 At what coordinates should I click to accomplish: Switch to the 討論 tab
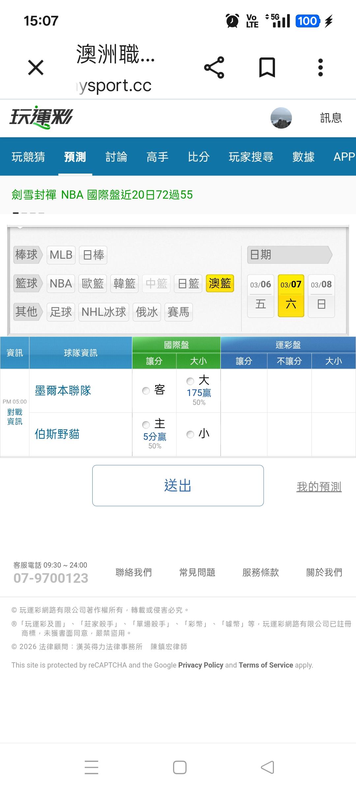tap(116, 157)
